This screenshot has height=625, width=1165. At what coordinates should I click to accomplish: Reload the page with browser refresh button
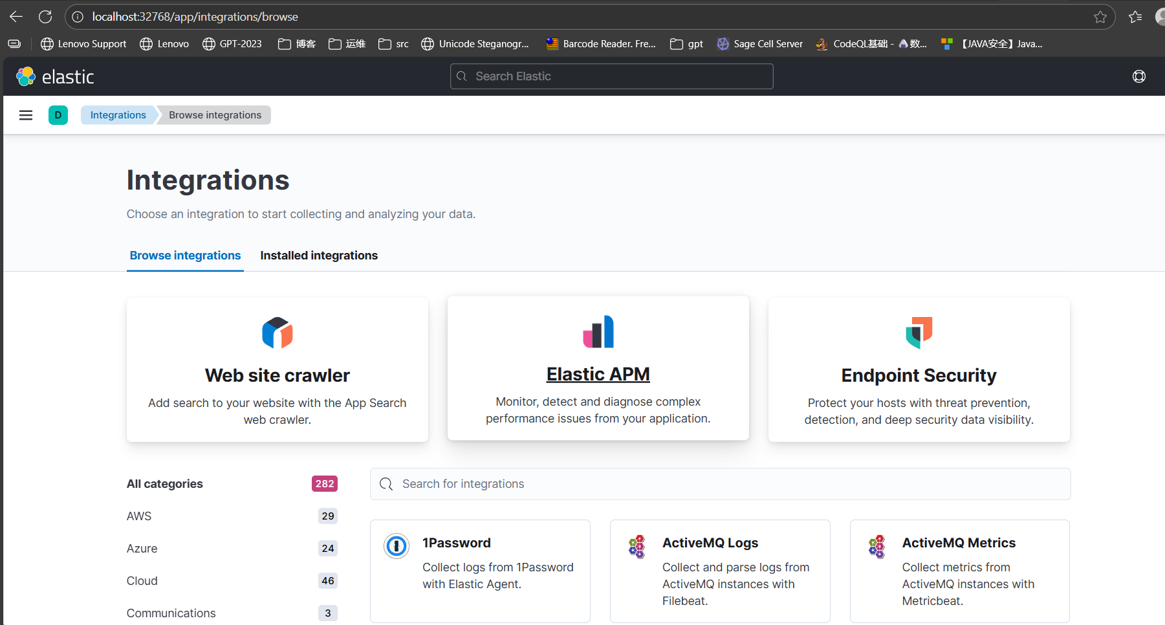pos(45,17)
